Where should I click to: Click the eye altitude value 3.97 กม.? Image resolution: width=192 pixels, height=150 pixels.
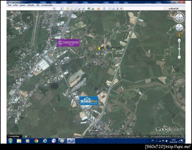176,136
